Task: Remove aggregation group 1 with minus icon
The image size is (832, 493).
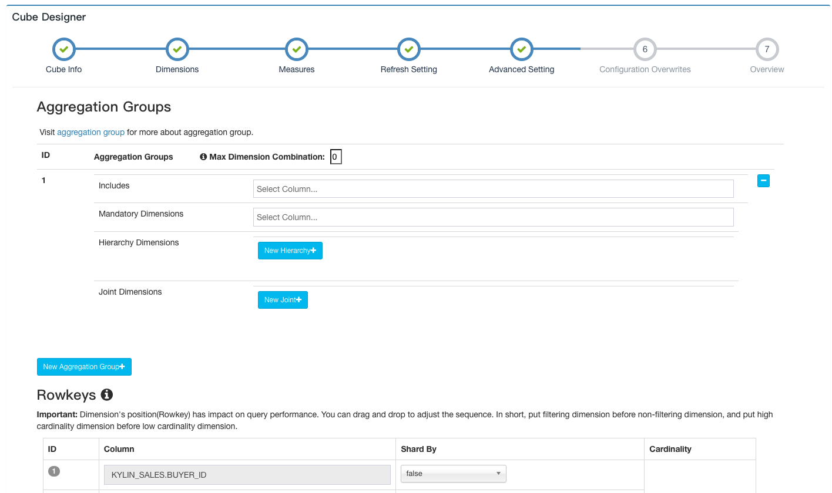Action: point(763,181)
